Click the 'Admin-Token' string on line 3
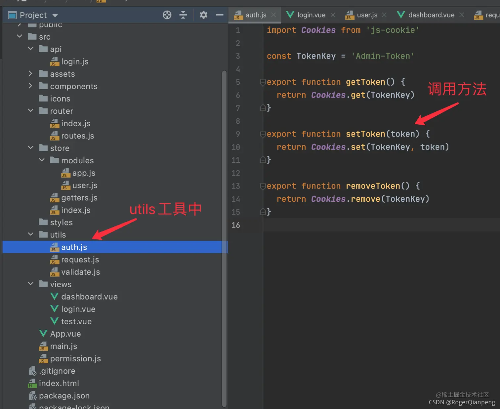 [383, 56]
